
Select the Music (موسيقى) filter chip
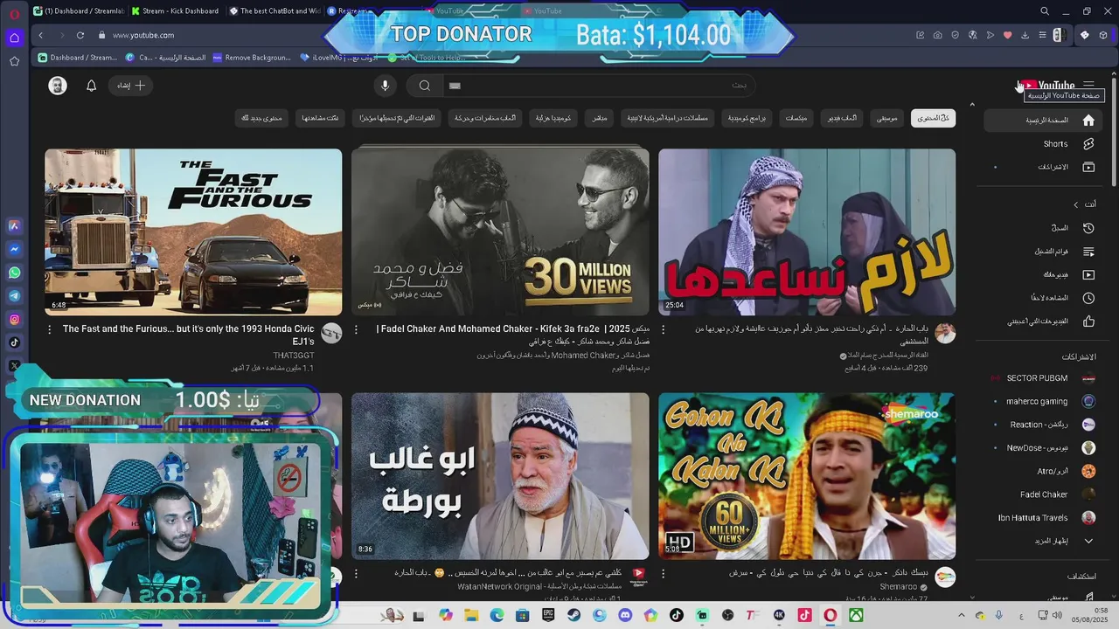coord(887,118)
